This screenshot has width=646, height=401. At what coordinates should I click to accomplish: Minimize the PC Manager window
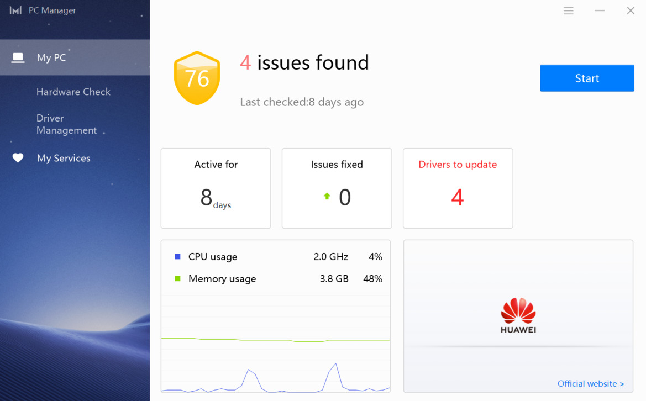[x=600, y=10]
